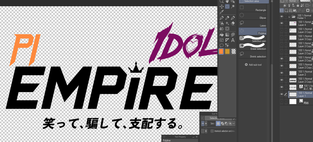Toggle visibility of Folder 1
Viewport: 313px width, 142px height.
pyautogui.click(x=282, y=17)
